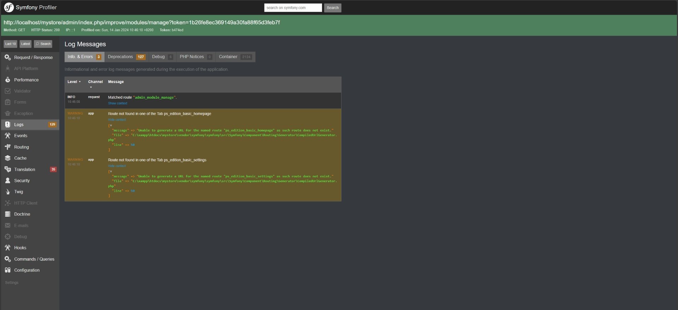The image size is (678, 310).
Task: Click the Twig icon in sidebar
Action: click(x=7, y=192)
